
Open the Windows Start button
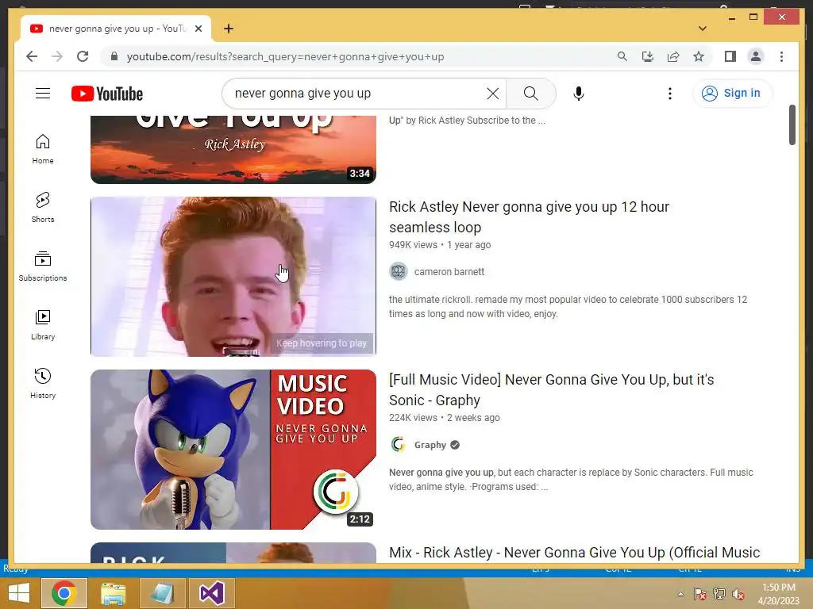(19, 593)
